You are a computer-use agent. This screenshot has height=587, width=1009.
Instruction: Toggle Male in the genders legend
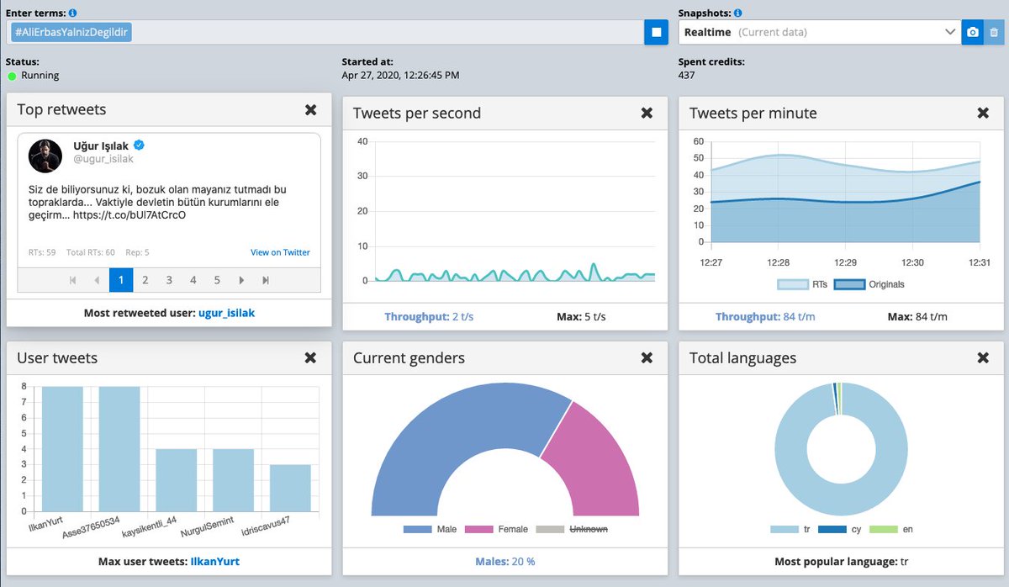coord(430,529)
